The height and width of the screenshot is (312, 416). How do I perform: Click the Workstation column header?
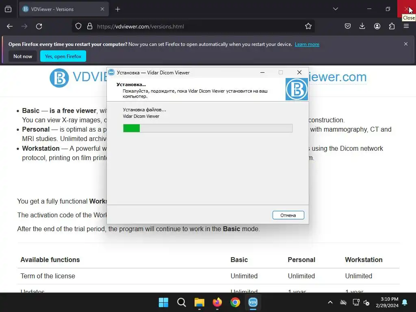tap(364, 260)
